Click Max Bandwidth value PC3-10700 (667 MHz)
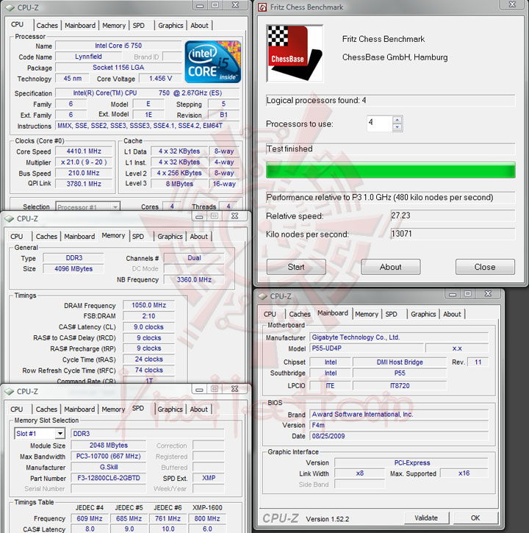The height and width of the screenshot is (533, 529). point(109,457)
